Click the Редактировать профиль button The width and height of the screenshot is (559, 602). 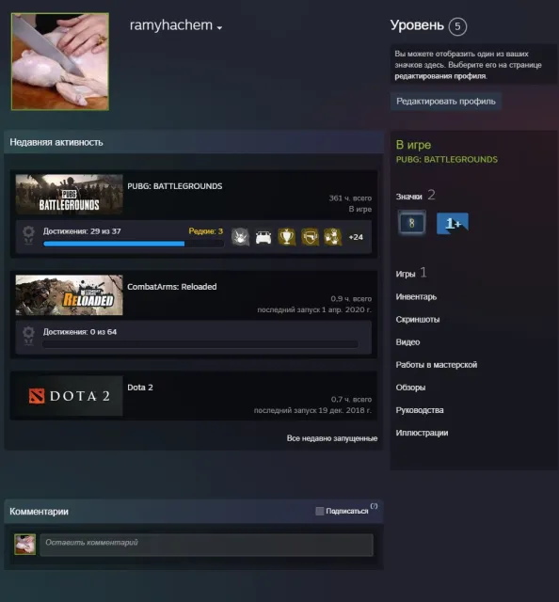(446, 102)
